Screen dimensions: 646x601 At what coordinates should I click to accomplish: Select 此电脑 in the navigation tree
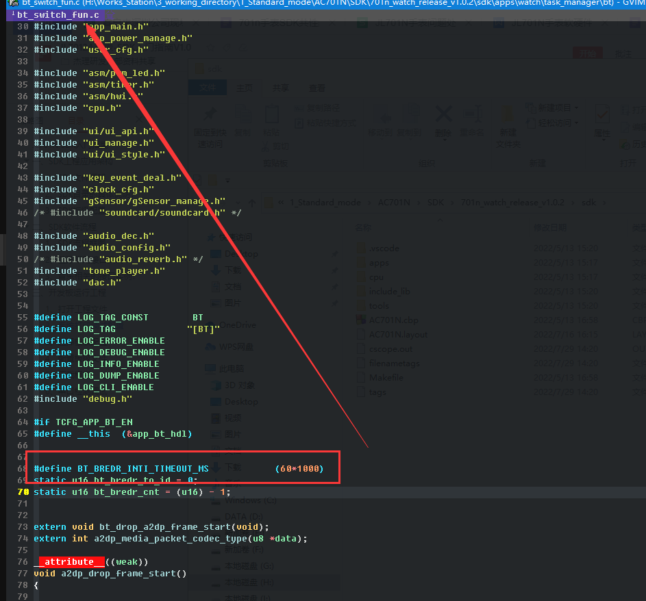click(x=231, y=368)
